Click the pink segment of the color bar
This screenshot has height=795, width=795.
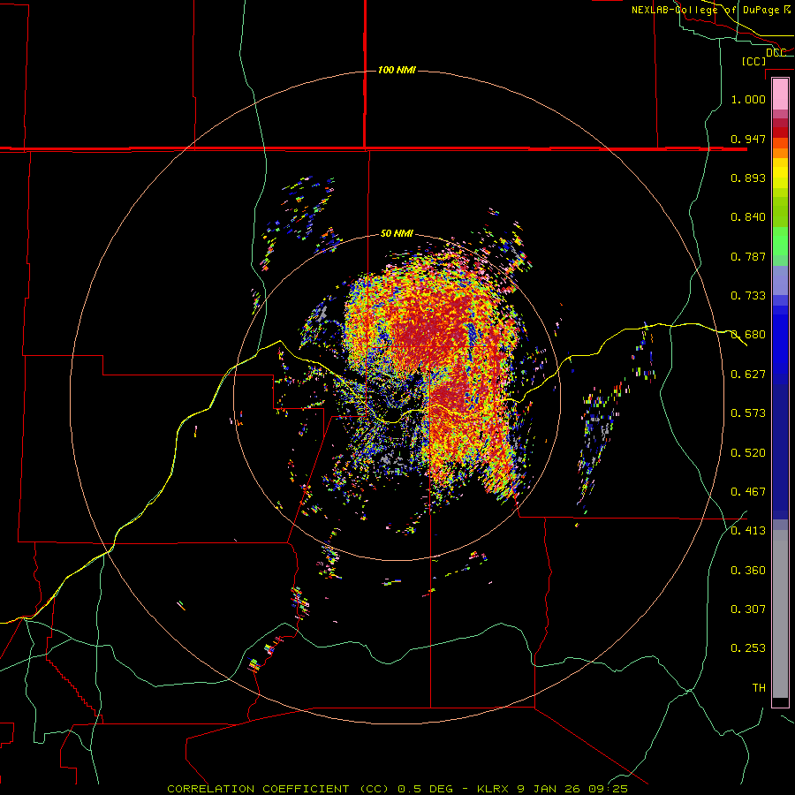tap(780, 94)
